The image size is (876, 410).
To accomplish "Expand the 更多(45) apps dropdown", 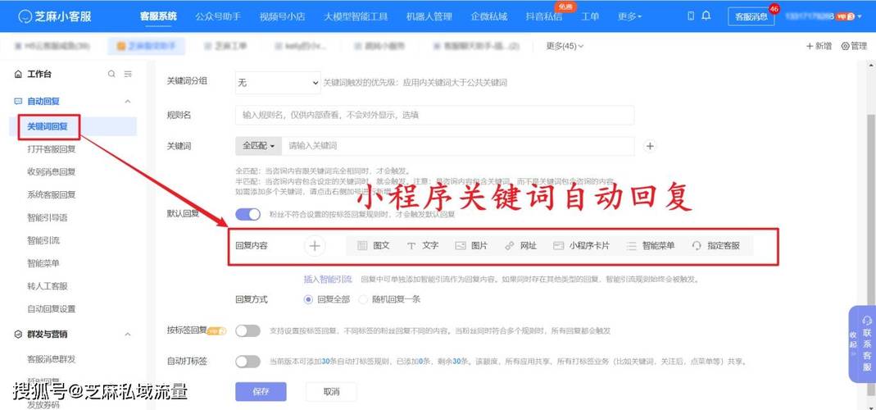I will 565,47.
